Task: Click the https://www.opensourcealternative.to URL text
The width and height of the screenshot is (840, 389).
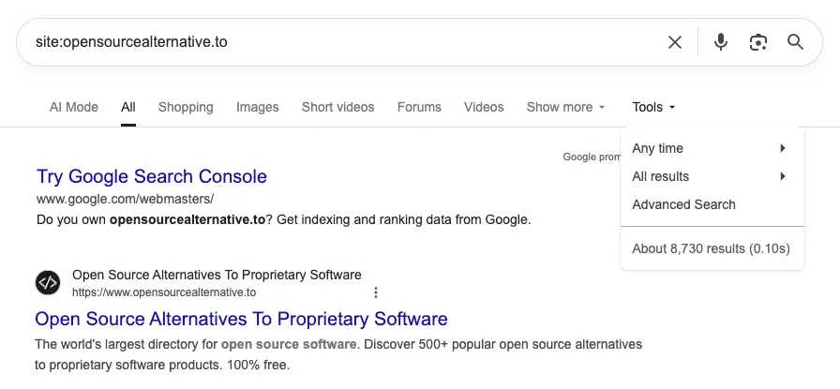Action: [164, 292]
